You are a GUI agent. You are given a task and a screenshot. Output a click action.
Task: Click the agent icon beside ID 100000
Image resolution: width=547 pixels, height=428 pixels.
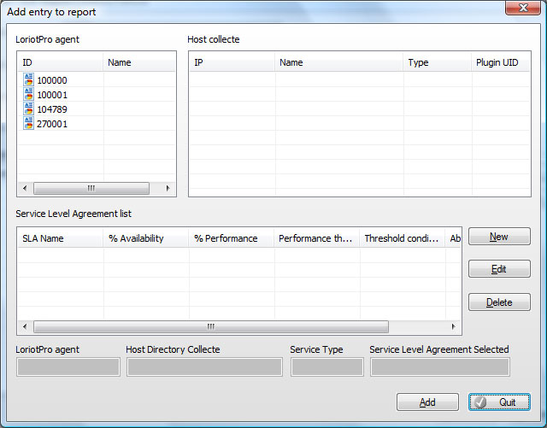[28, 80]
